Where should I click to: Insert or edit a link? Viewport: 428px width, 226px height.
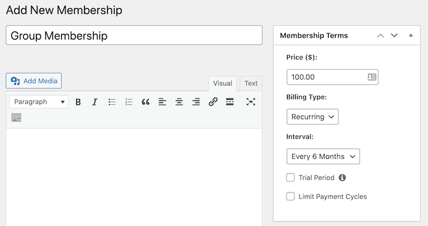point(213,102)
